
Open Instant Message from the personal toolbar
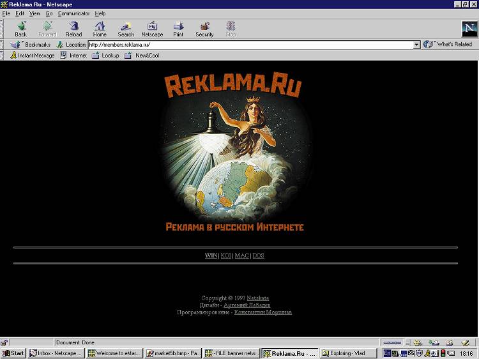(x=33, y=56)
